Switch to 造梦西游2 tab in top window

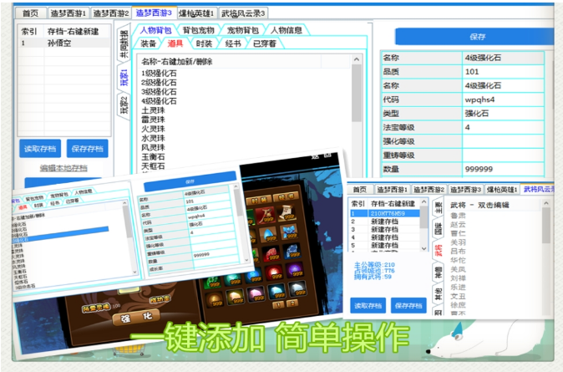[111, 13]
